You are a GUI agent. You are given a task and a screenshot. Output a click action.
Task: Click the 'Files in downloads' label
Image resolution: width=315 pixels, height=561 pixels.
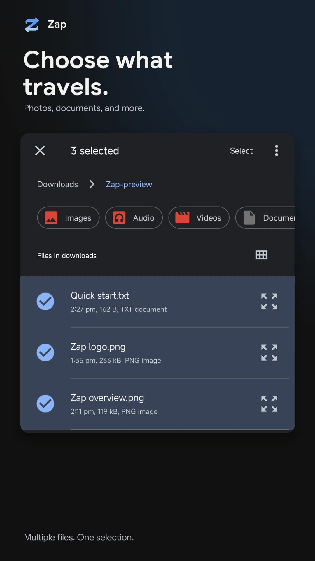[67, 256]
